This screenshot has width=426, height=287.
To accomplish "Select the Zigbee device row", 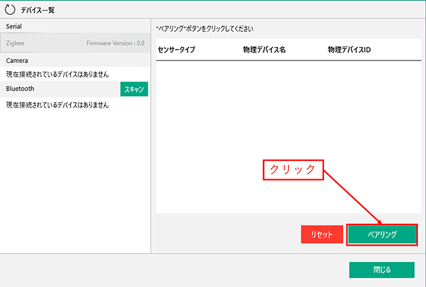I will 75,43.
